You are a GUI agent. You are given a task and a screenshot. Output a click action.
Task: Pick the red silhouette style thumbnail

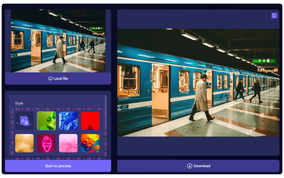[90, 121]
